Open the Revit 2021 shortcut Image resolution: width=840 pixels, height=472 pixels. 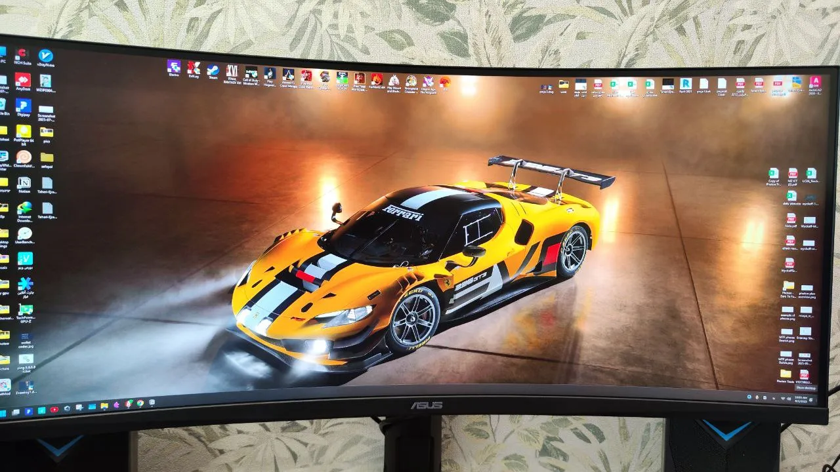pos(686,84)
